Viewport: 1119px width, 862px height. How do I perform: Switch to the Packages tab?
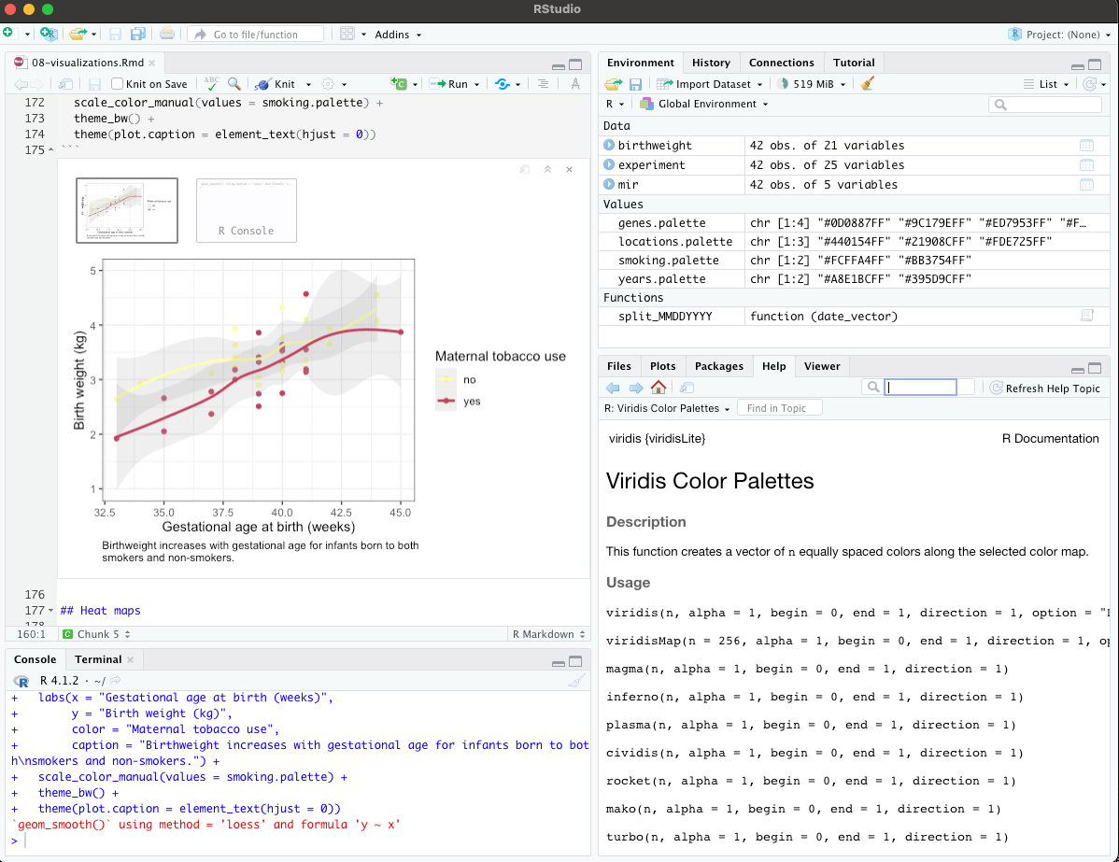718,366
